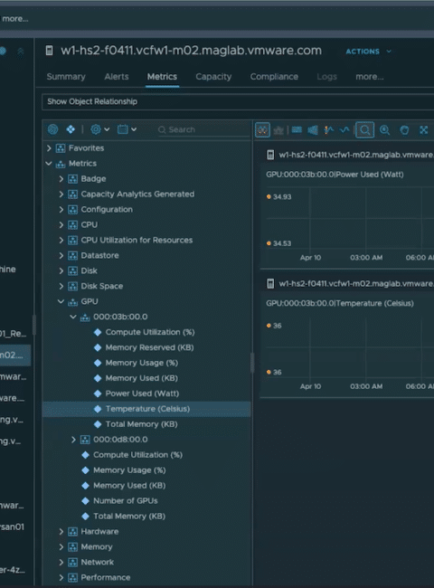Click the double-chevron collapse icon in the left sidebar
Viewport: 434px width, 588px height.
(x=21, y=52)
